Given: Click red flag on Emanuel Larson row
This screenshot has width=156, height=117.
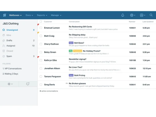Looking at the screenshot, I should point(38,25).
